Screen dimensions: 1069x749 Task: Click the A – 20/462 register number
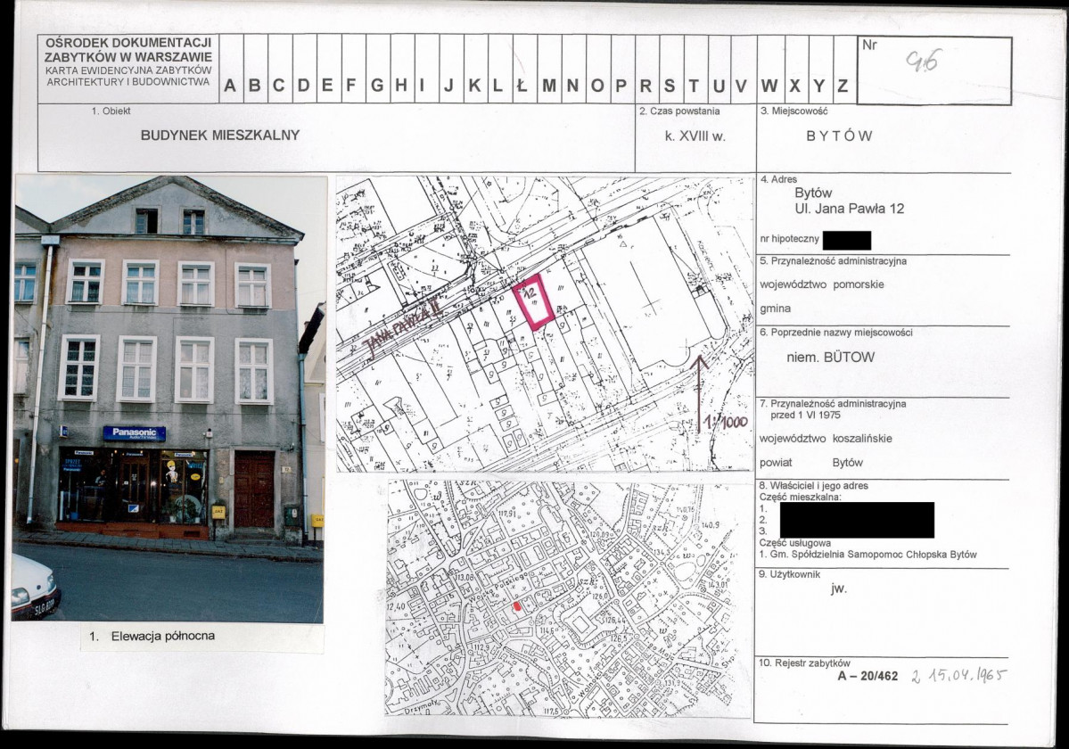868,676
